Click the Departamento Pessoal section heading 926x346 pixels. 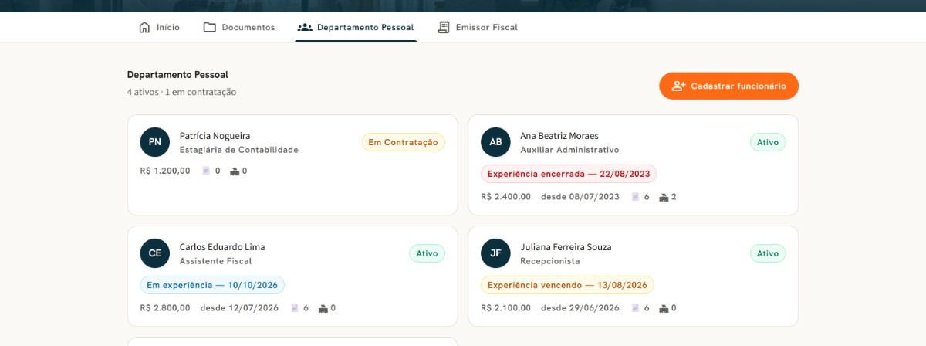point(177,75)
